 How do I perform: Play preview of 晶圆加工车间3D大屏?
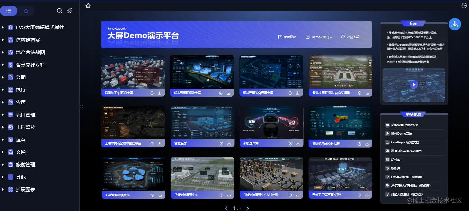[x=152, y=93]
